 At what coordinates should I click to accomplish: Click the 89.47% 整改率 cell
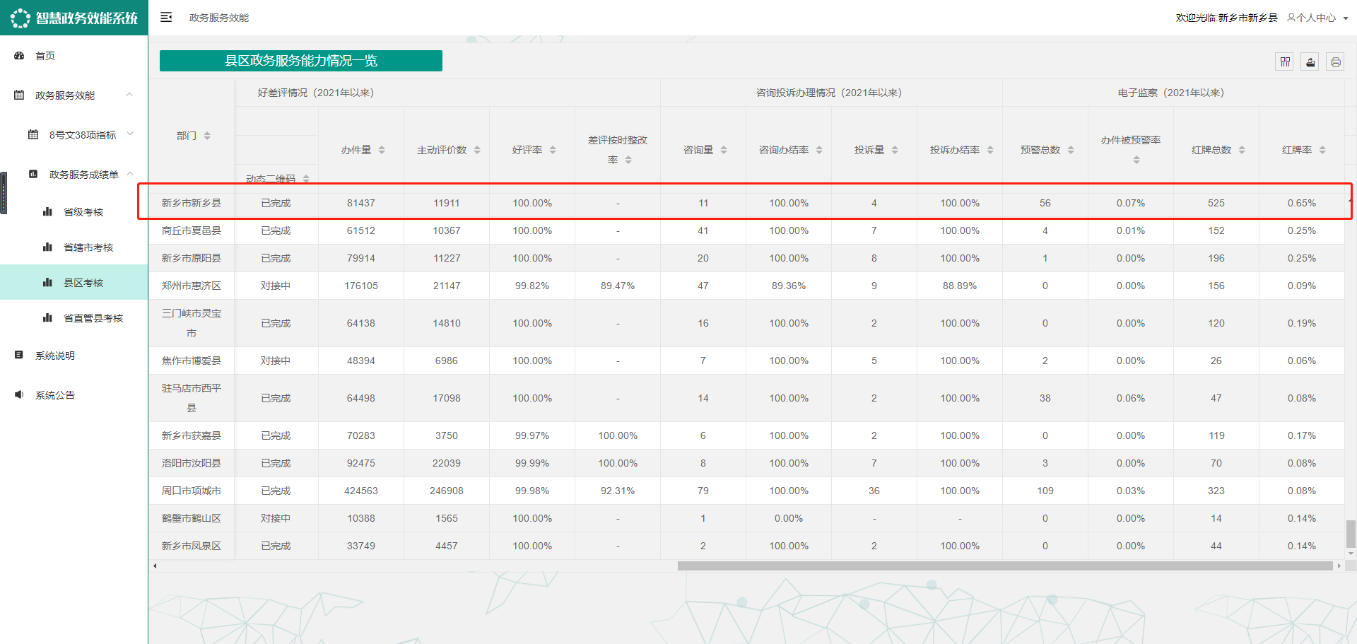click(x=618, y=286)
